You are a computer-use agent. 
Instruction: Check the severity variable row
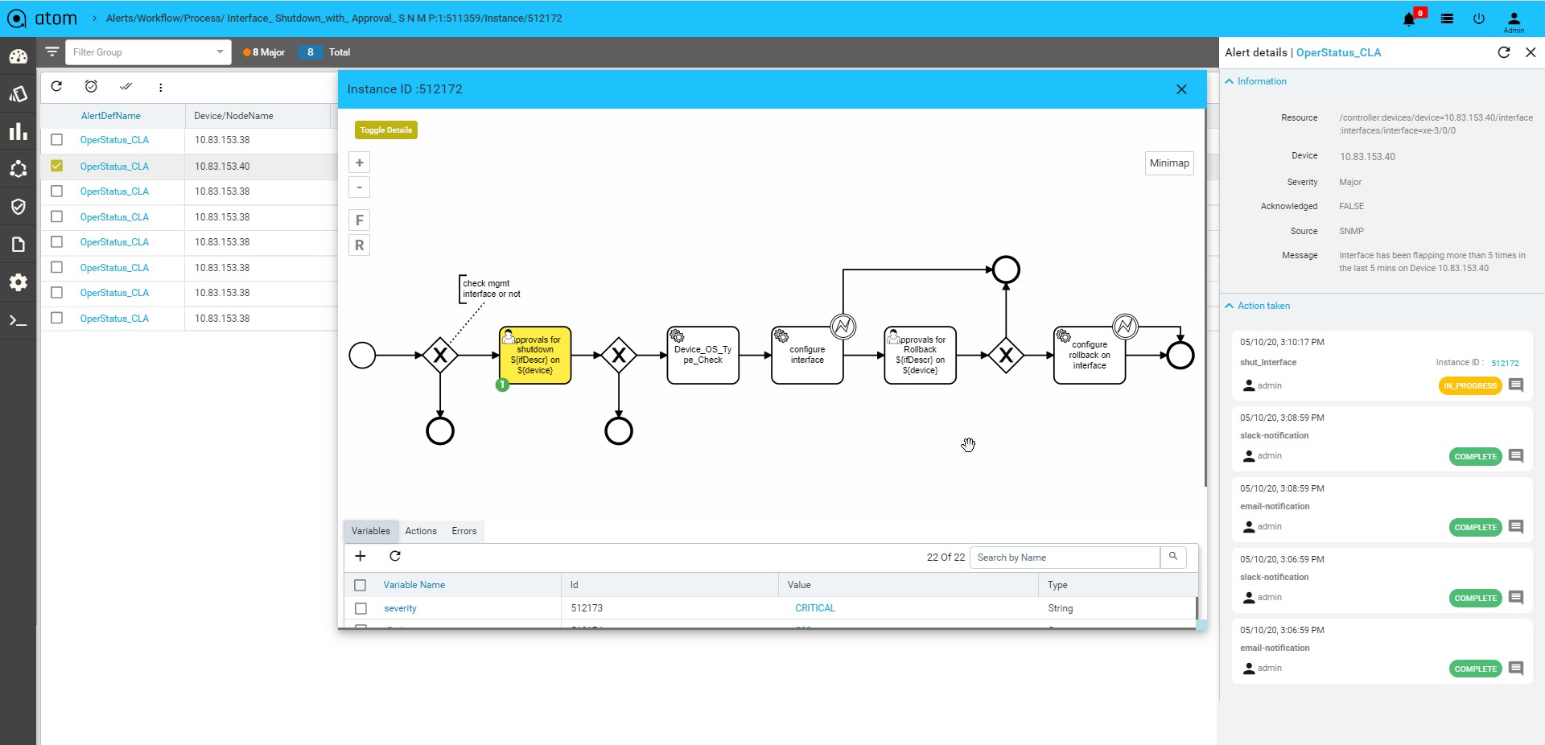pos(360,608)
